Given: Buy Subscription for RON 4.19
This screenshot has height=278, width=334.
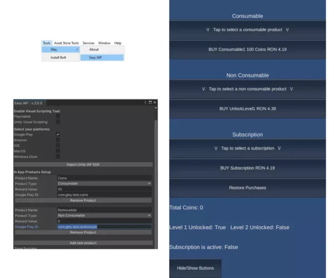Looking at the screenshot, I should coord(247,168).
